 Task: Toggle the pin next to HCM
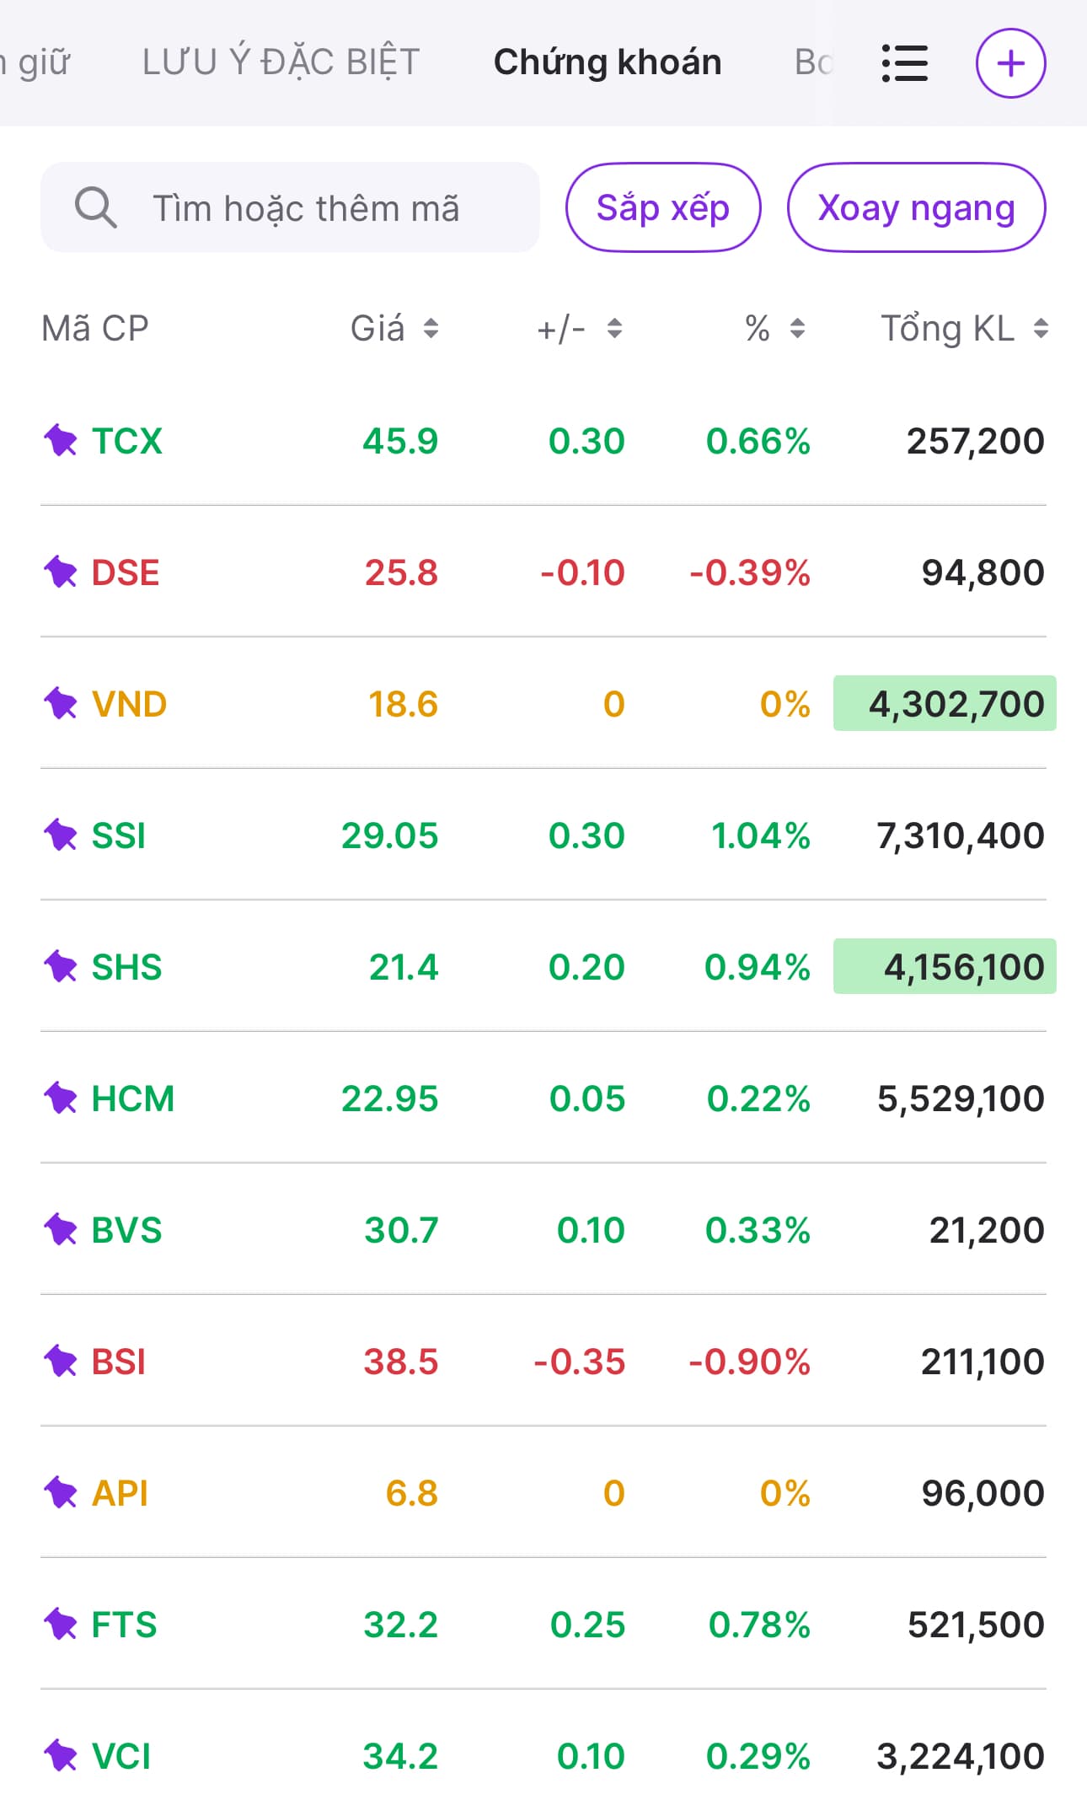pos(61,1098)
